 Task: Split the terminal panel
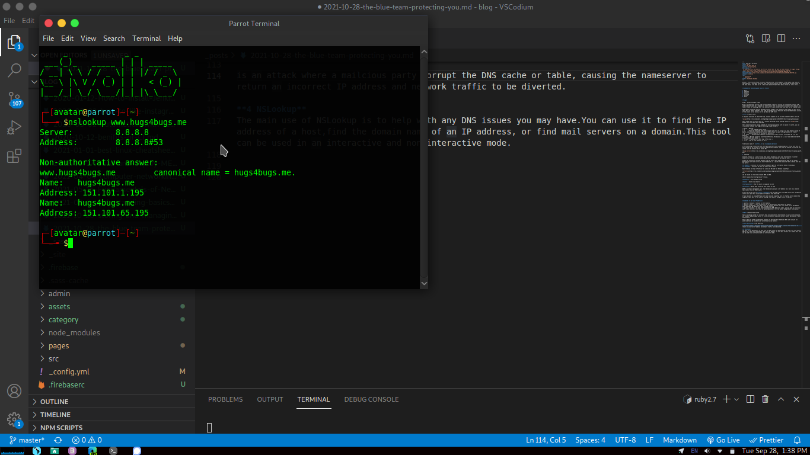point(750,399)
